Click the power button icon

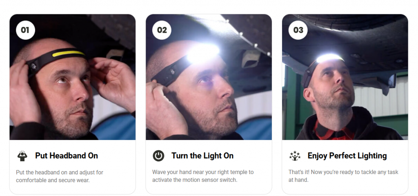[158, 156]
